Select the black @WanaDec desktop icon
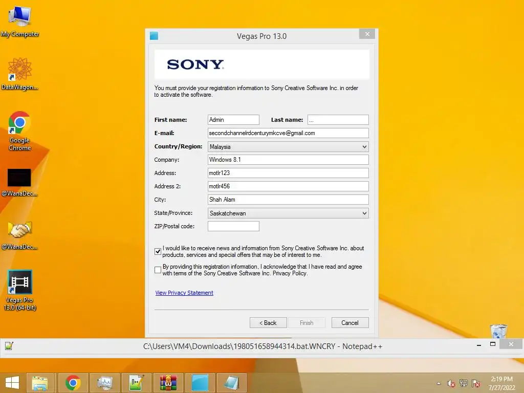Viewport: 524px width, 393px height. (19, 183)
